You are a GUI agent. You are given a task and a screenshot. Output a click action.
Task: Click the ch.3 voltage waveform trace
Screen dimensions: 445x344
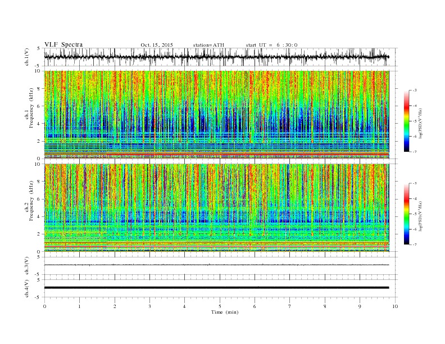(216, 265)
